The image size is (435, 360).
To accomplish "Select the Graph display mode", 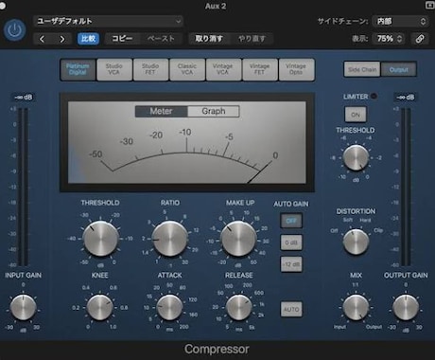I will (214, 111).
